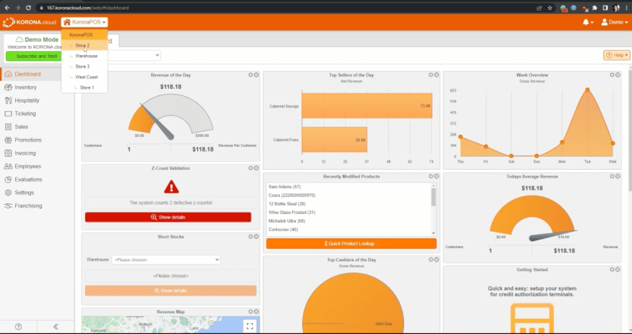Viewport: 632px width, 334px height.
Task: Select Wine Glass Frosted (31) product entry
Action: [x=292, y=212]
